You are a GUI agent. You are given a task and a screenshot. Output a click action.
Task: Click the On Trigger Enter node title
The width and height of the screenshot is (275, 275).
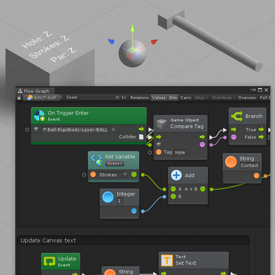click(68, 113)
